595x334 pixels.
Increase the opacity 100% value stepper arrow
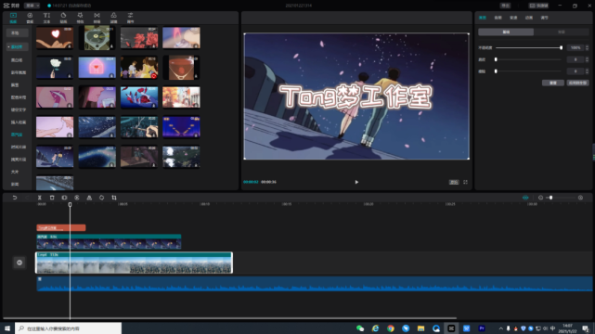pyautogui.click(x=587, y=46)
